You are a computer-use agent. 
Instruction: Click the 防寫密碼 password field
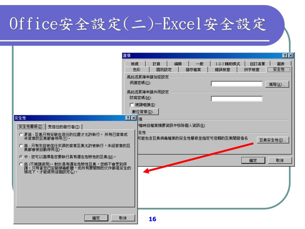pyautogui.click(x=236, y=99)
